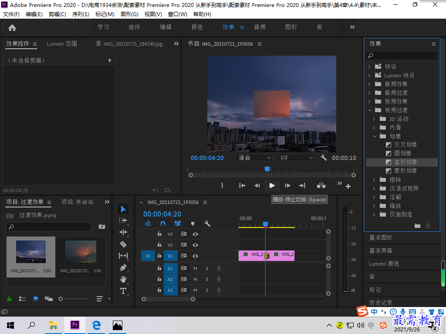
Task: Toggle V3 track output eye
Action: 195,234
